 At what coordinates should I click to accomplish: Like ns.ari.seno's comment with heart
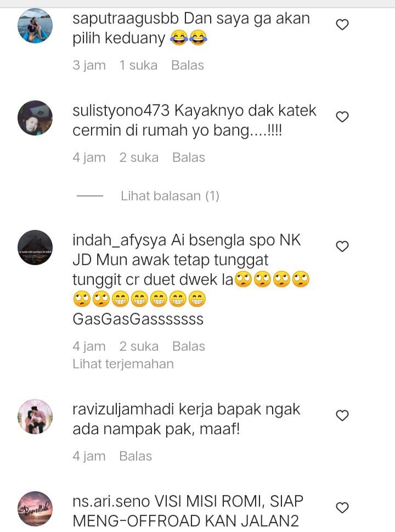[342, 508]
